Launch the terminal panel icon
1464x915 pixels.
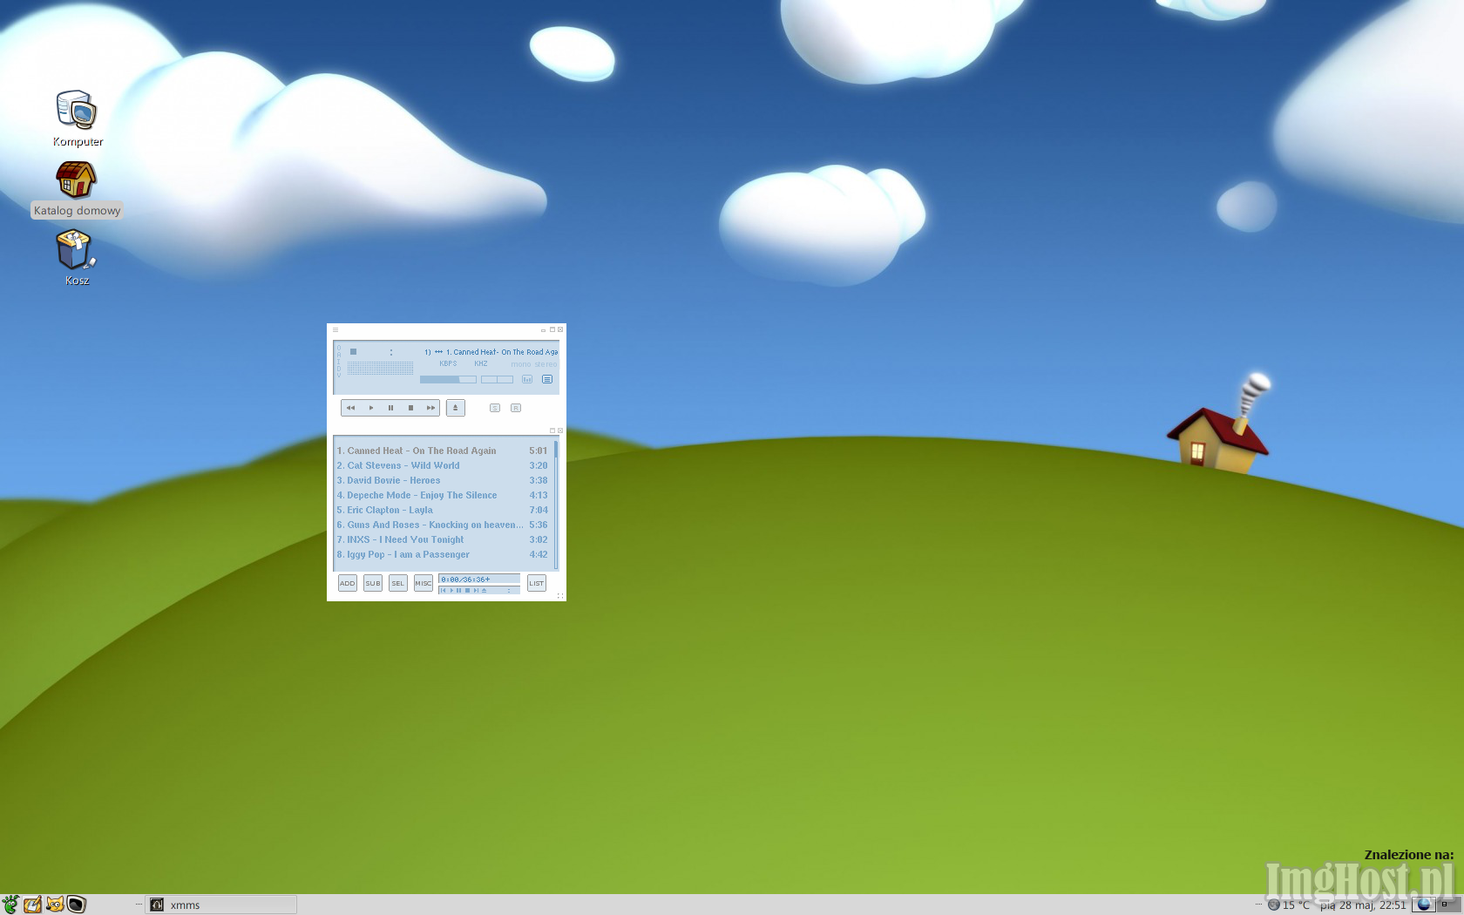(77, 905)
